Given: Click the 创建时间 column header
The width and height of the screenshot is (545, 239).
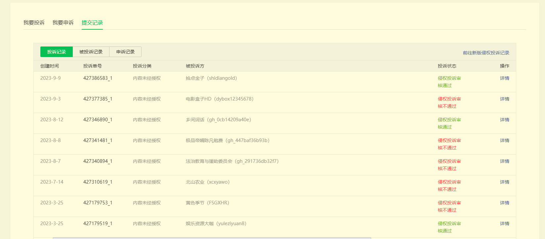Looking at the screenshot, I should pyautogui.click(x=50, y=66).
